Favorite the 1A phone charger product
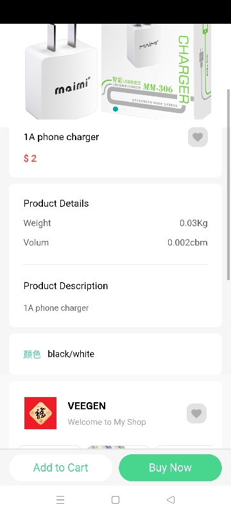 point(198,137)
